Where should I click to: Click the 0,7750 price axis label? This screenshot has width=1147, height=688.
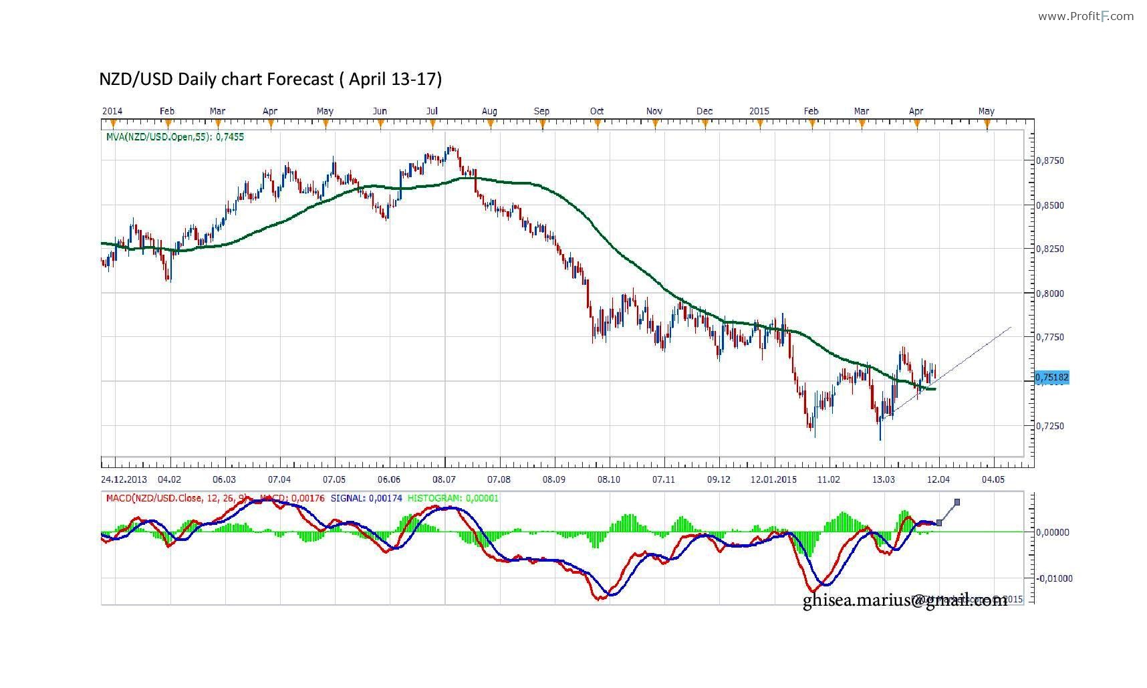(x=1050, y=338)
